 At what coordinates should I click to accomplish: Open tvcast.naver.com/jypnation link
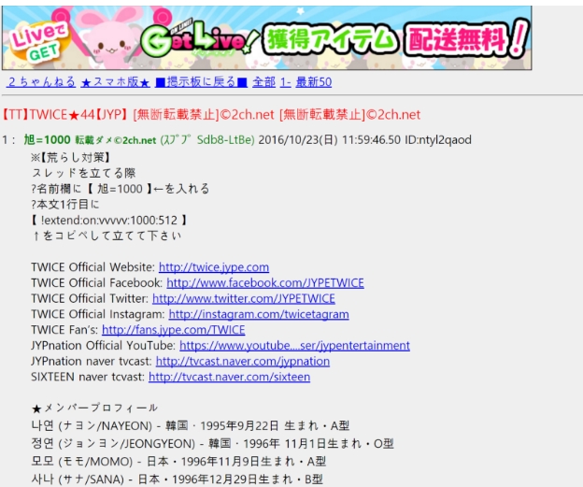click(x=242, y=361)
